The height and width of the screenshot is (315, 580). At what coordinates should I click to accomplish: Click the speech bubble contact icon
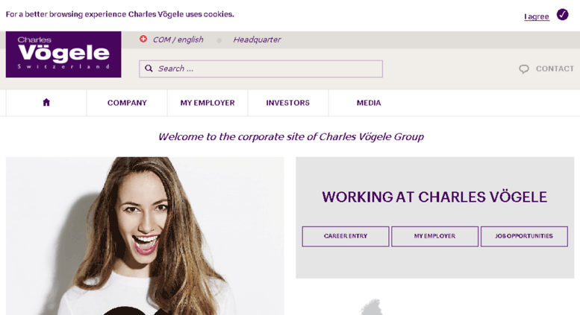[x=524, y=69]
